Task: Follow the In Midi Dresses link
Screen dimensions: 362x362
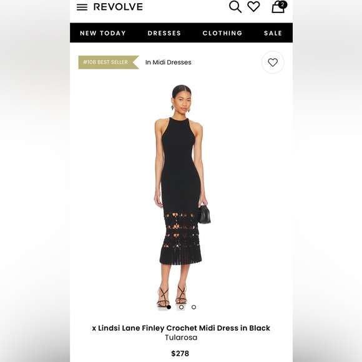Action: click(169, 62)
